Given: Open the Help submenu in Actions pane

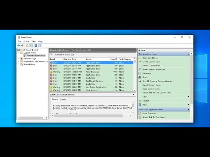Looking at the screenshot, I should 164,105.
